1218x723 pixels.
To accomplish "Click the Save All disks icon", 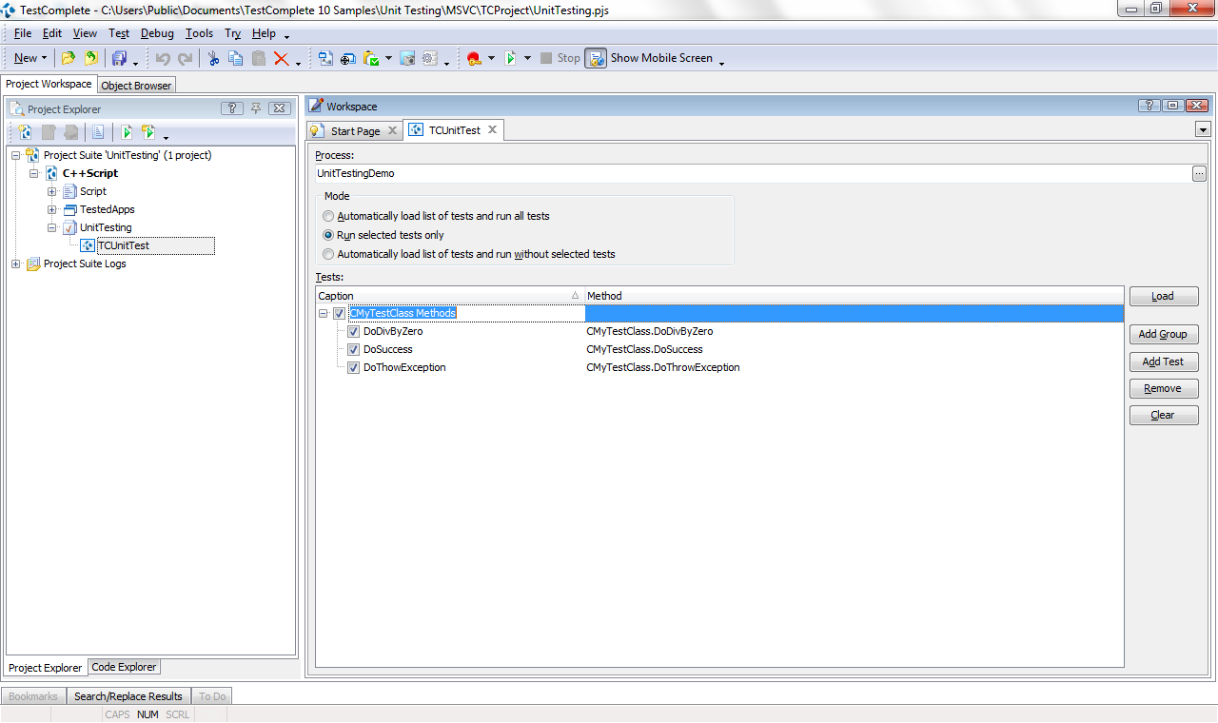I will [119, 58].
